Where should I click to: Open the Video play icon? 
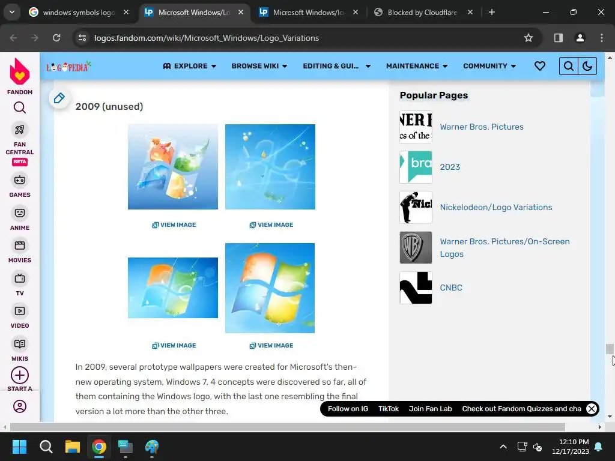coord(20,311)
